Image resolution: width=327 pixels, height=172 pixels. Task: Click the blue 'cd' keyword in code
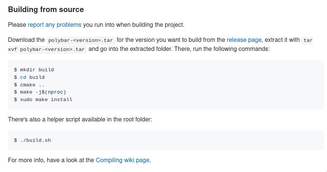click(x=23, y=77)
